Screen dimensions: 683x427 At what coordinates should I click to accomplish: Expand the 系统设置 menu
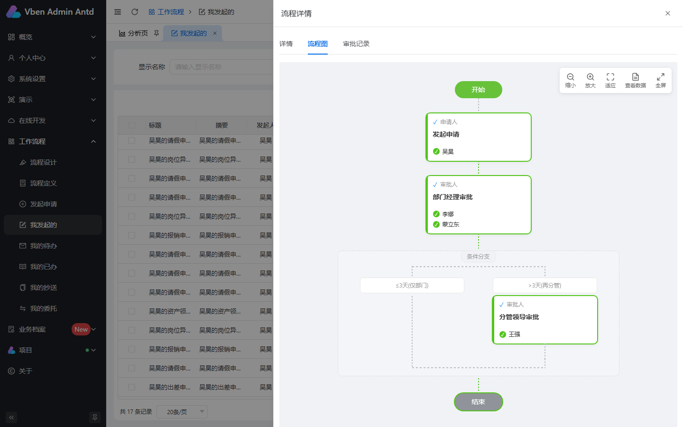(53, 79)
